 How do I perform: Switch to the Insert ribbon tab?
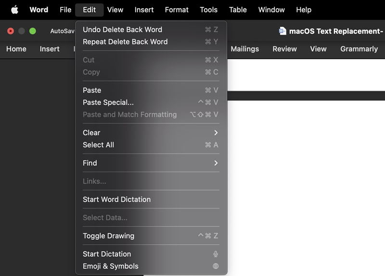click(x=50, y=49)
